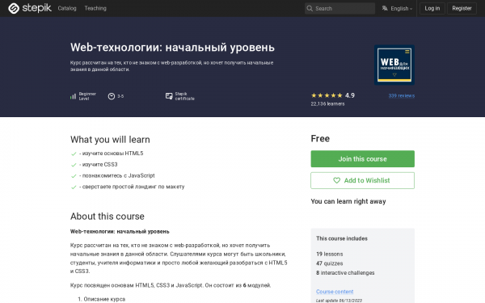Click the 19 lessons text
The height and width of the screenshot is (303, 485).
click(x=330, y=255)
